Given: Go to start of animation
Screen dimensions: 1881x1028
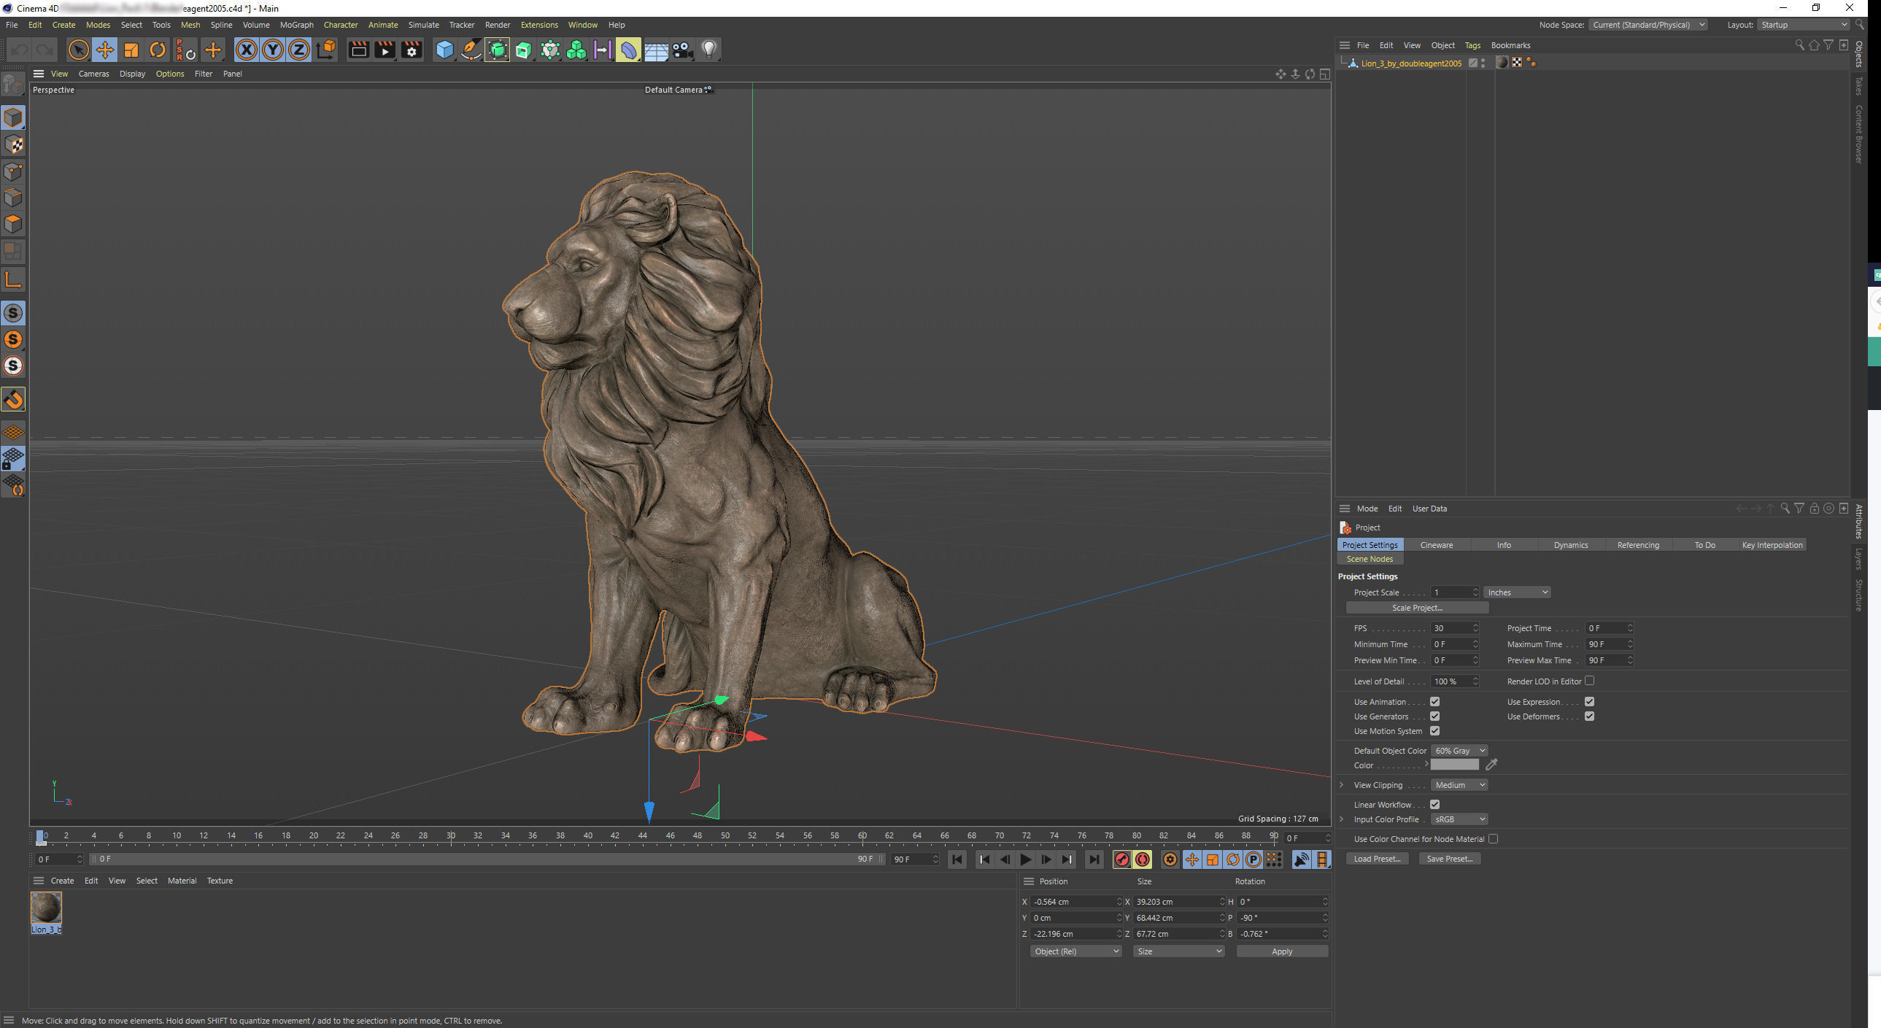Looking at the screenshot, I should tap(957, 860).
